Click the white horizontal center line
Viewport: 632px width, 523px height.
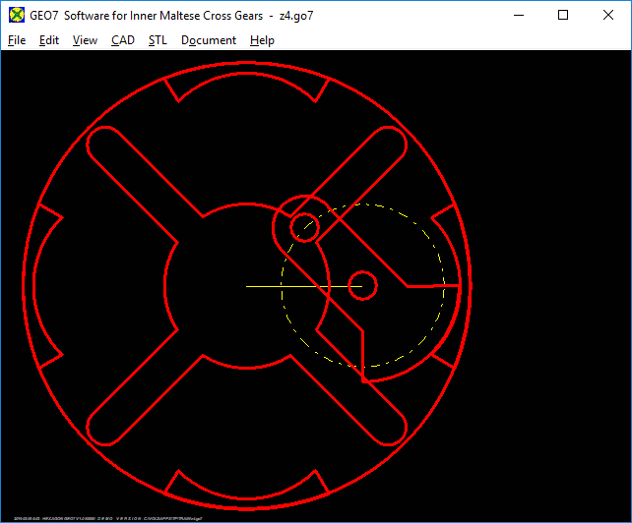tap(295, 286)
